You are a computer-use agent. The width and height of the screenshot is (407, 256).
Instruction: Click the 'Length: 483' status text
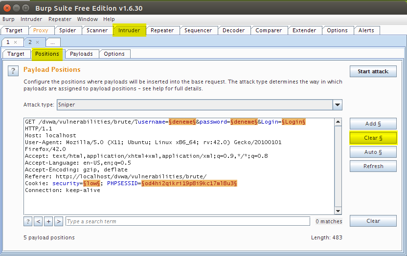coord(327,237)
